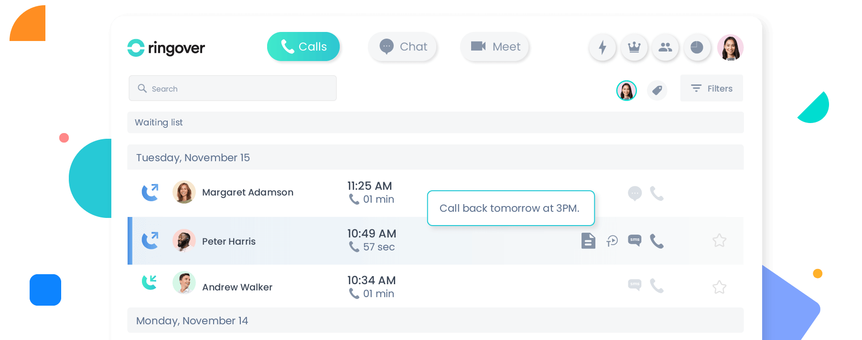Open the crown icon in top bar

(x=634, y=47)
